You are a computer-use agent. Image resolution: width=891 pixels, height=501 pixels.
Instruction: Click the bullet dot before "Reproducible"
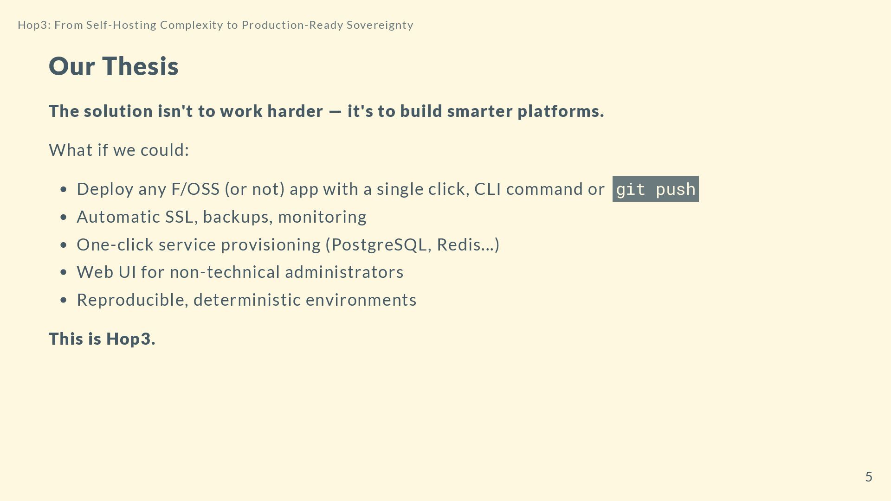click(x=64, y=301)
